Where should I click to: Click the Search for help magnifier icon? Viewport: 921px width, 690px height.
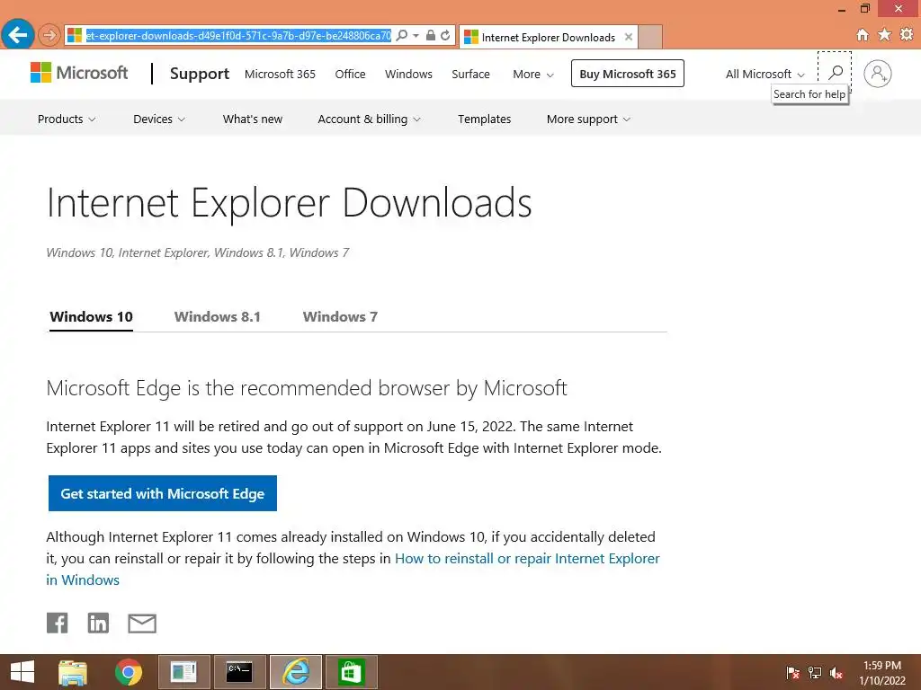tap(835, 72)
